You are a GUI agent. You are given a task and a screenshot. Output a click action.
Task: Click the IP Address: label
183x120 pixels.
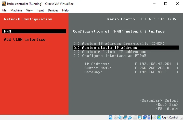(97, 64)
